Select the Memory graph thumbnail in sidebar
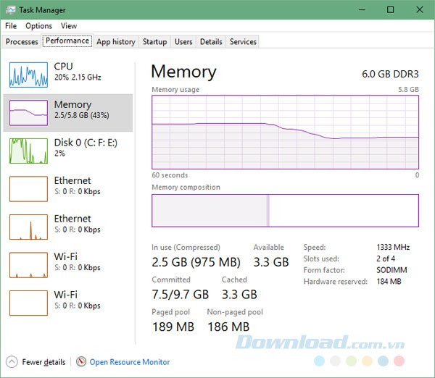This screenshot has height=378, width=435. coord(28,113)
